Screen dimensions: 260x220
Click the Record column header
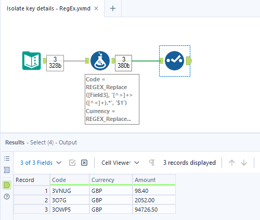(32, 180)
